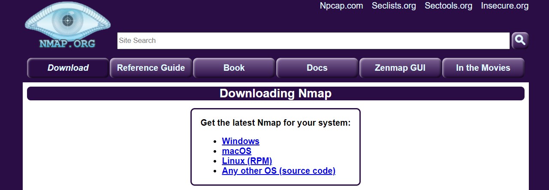Viewport: 549px width, 190px height.
Task: Open the Docs navigation tab
Action: click(317, 68)
